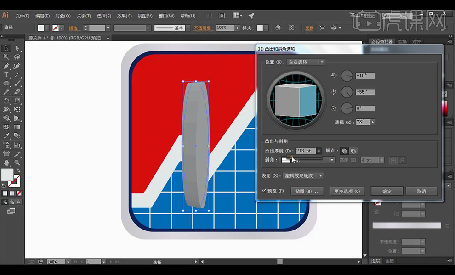Screen dimensions: 455x275
Task: Click the solid cap icon next to 端点
Action: [344, 151]
